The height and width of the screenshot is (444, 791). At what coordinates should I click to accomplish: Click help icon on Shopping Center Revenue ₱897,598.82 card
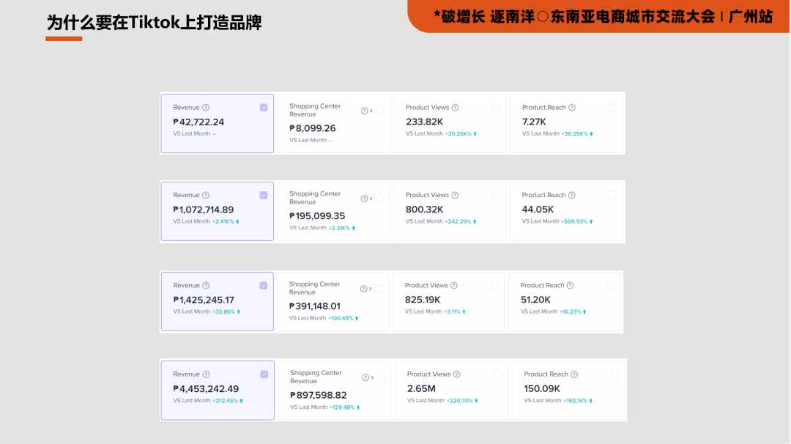365,378
